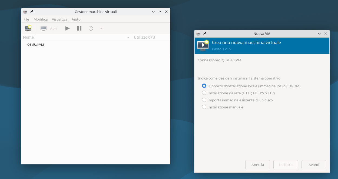Click the wizard header monitor icon
The width and height of the screenshot is (338, 179).
(203, 45)
